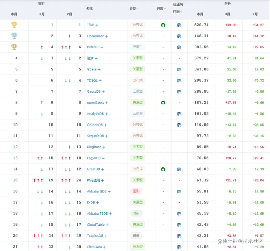Click the evaluation report icon for AnalyticDB
The width and height of the screenshot is (270, 251).
(179, 114)
